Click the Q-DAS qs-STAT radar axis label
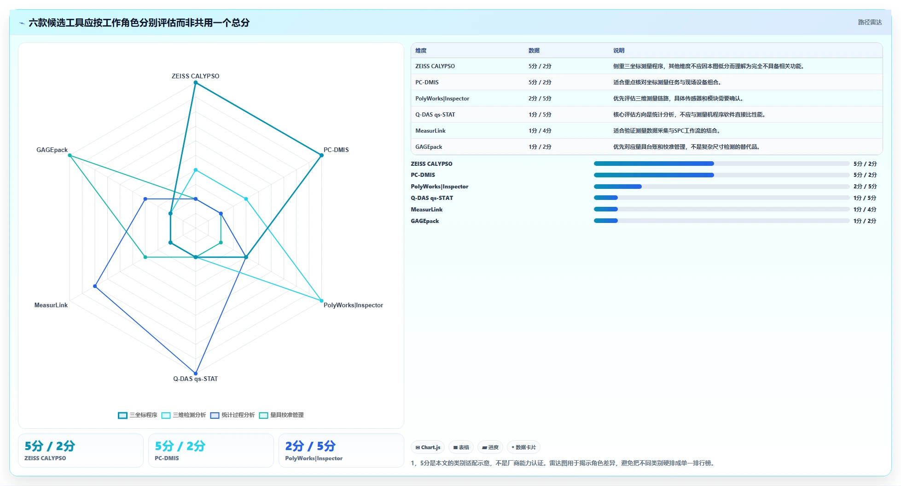Viewport: 901px width, 486px height. (195, 379)
